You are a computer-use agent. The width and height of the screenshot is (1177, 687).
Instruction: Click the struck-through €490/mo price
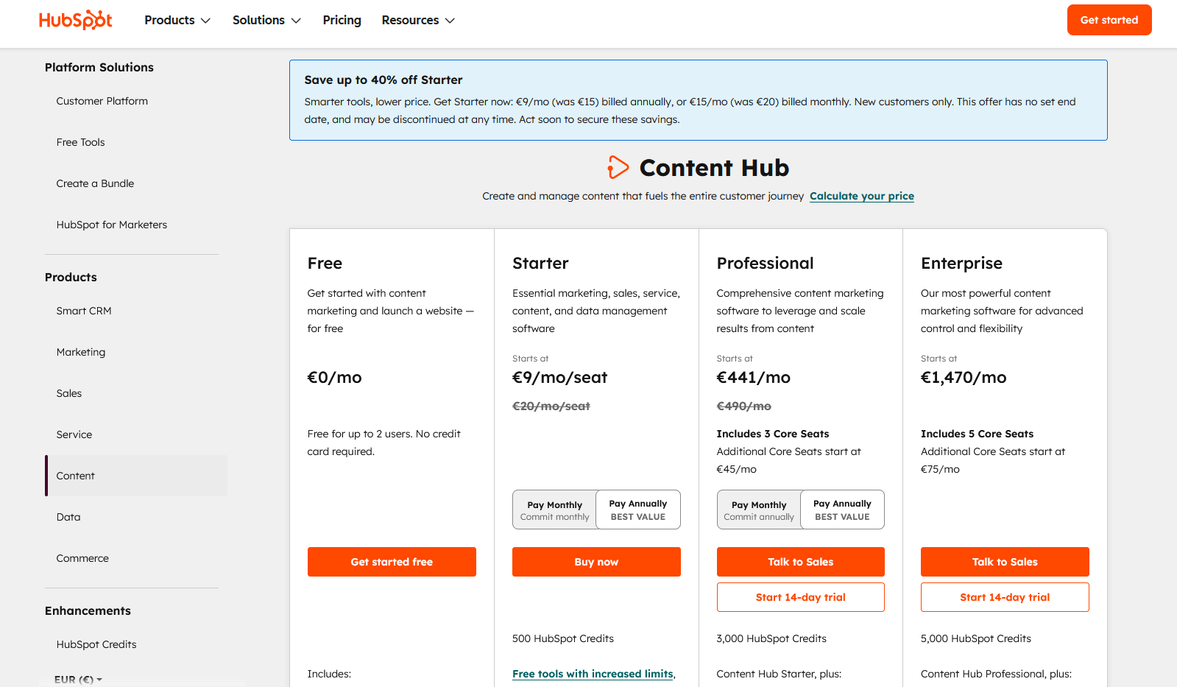point(743,406)
